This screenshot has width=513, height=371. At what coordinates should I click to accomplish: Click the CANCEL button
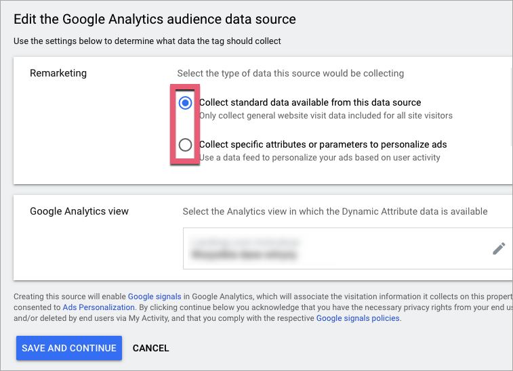[x=150, y=348]
